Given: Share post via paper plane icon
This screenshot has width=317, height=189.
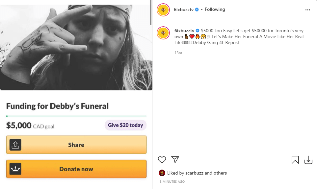Looking at the screenshot, I should click(175, 160).
